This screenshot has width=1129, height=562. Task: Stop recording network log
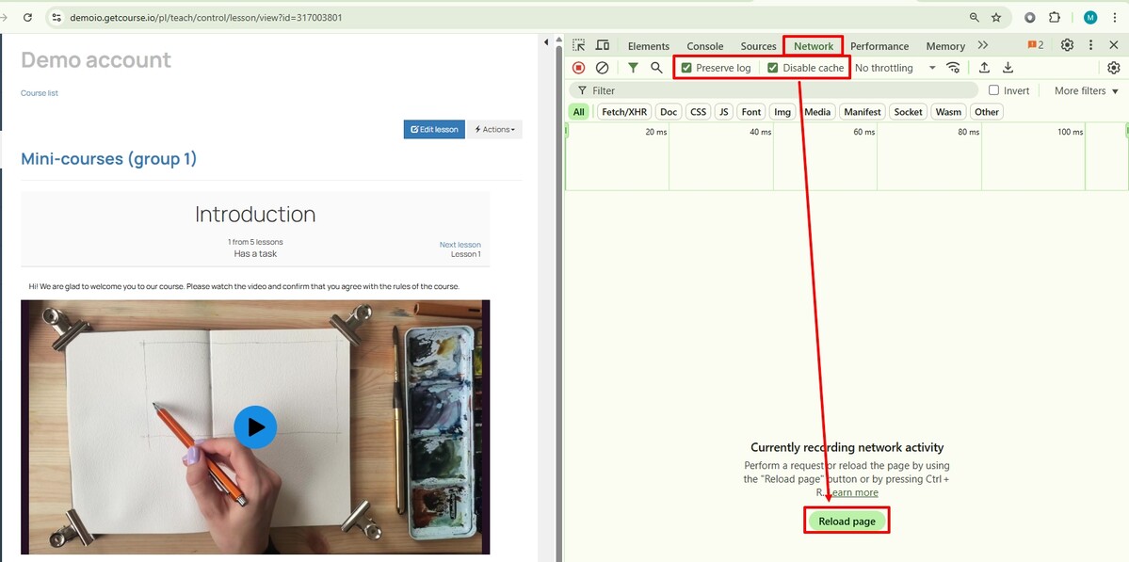click(x=579, y=68)
